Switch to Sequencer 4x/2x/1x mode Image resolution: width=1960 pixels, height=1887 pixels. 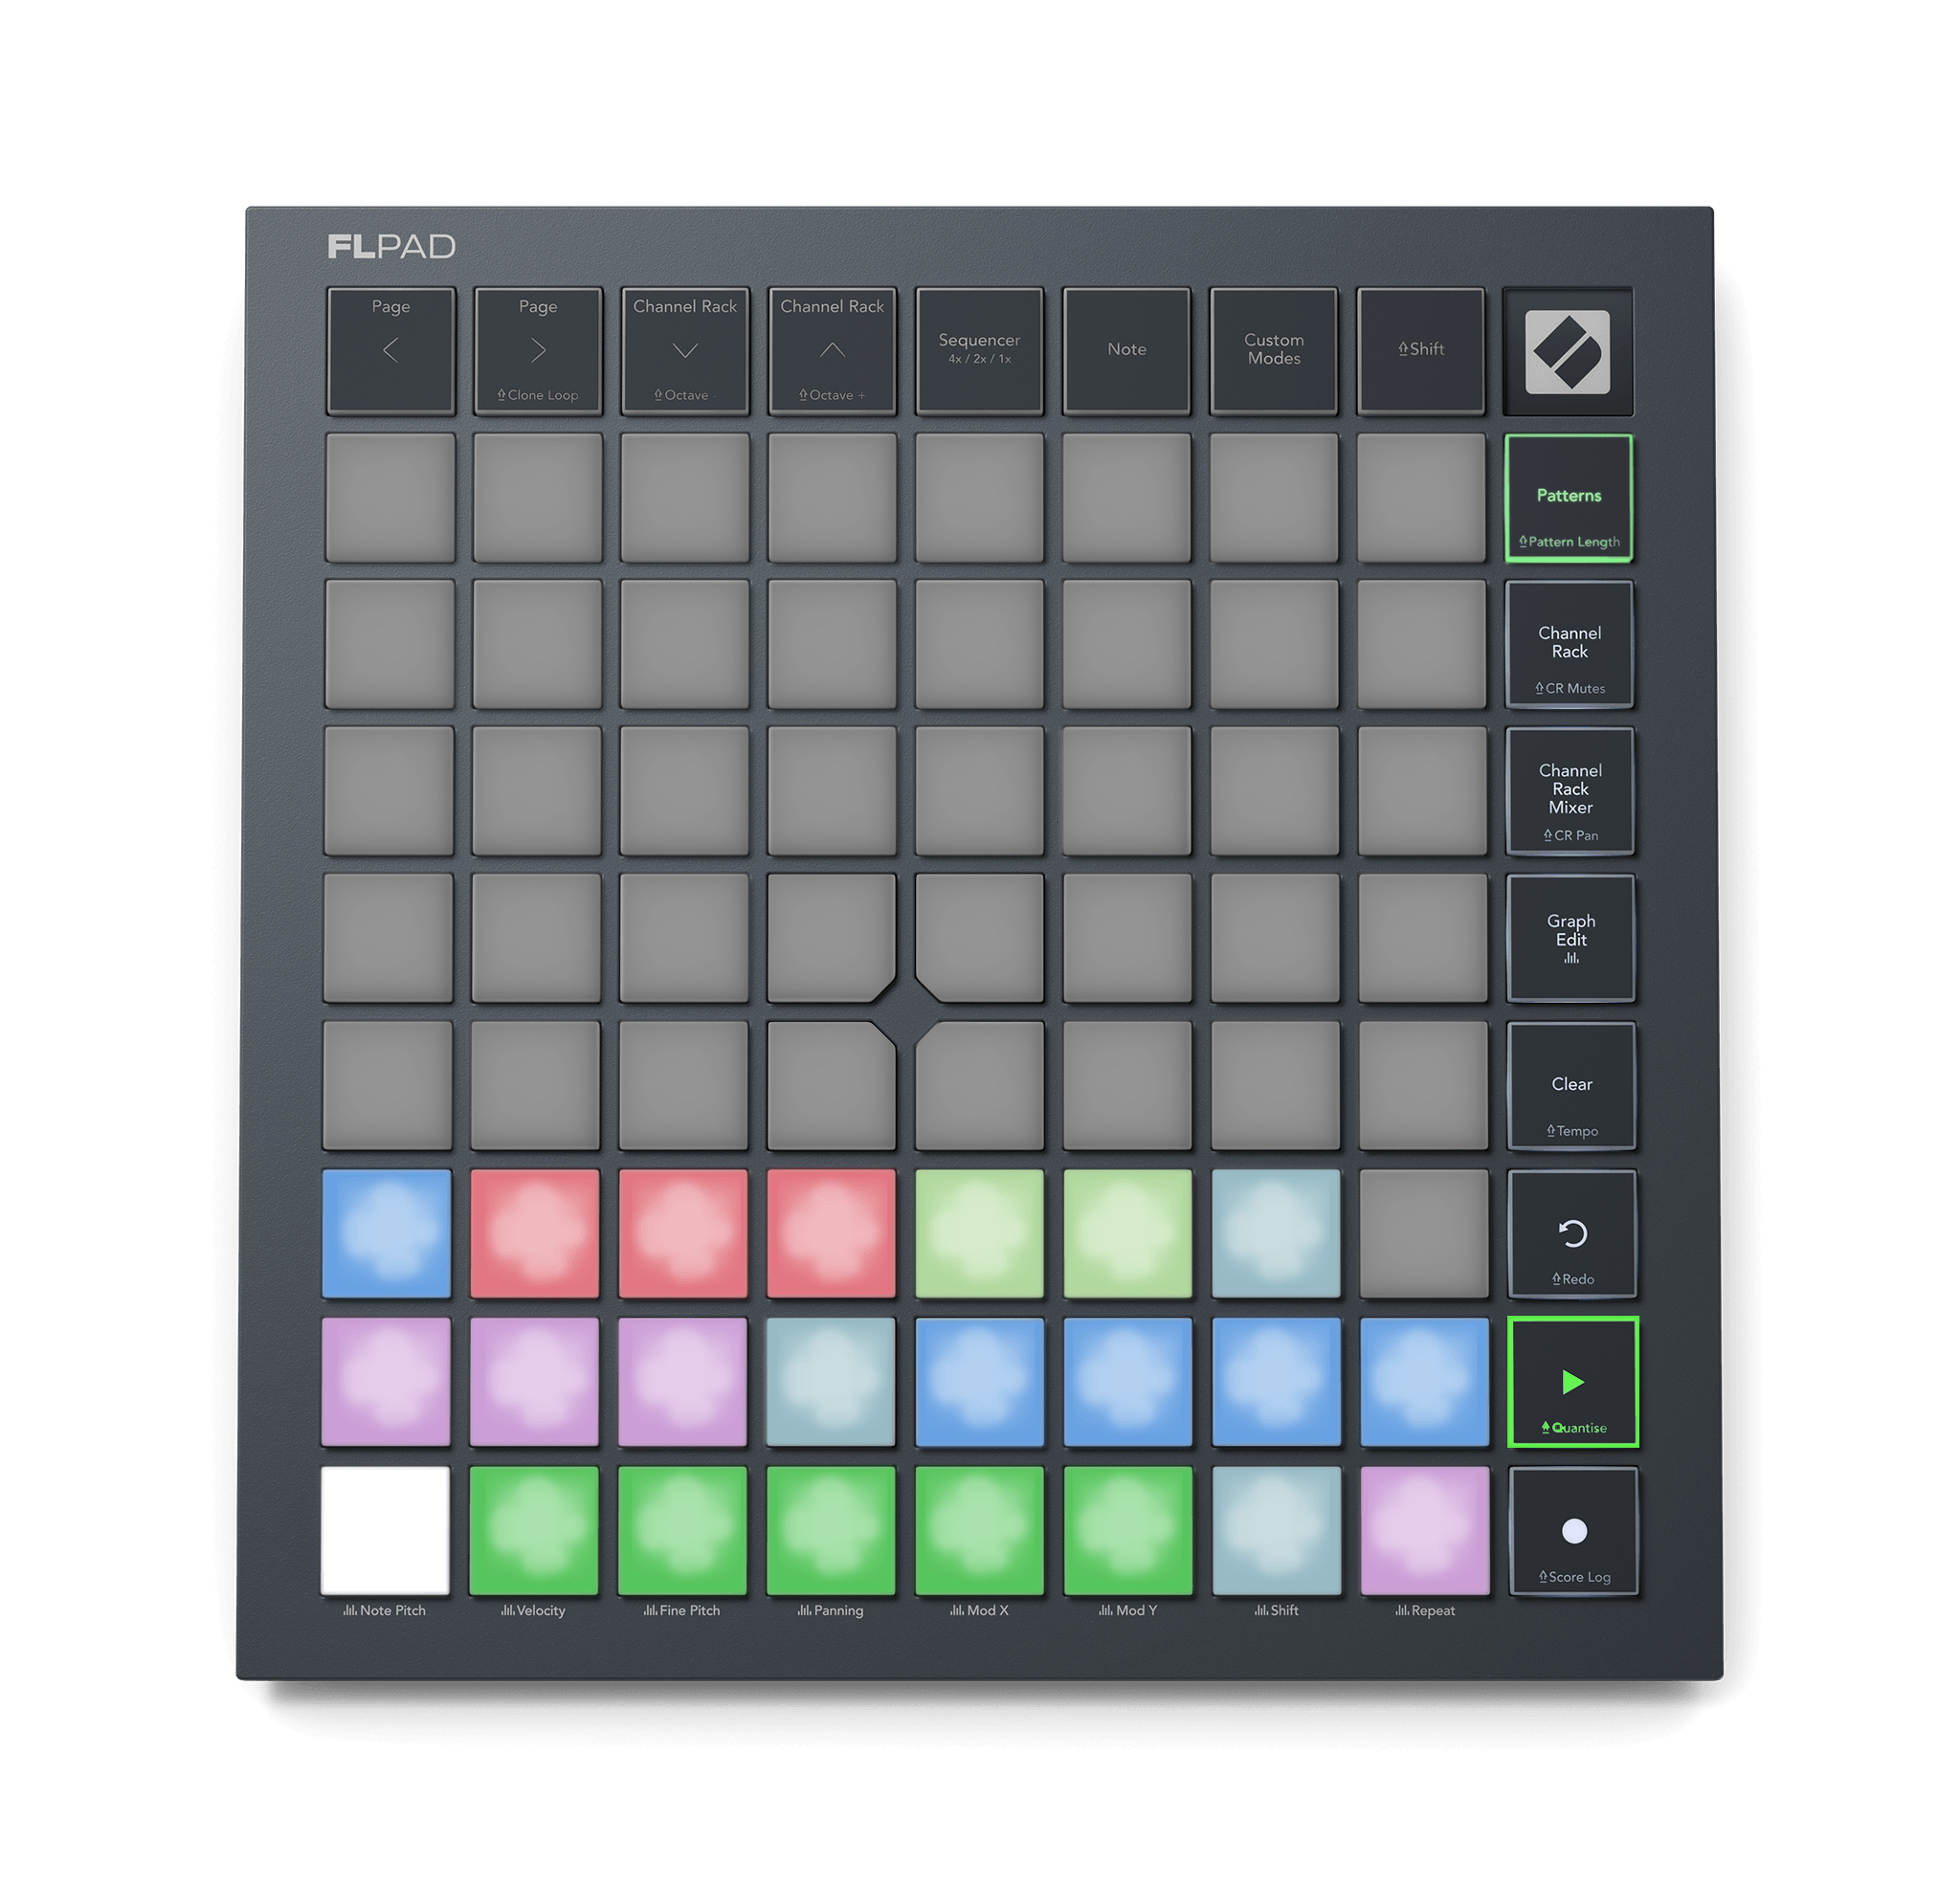click(x=979, y=351)
